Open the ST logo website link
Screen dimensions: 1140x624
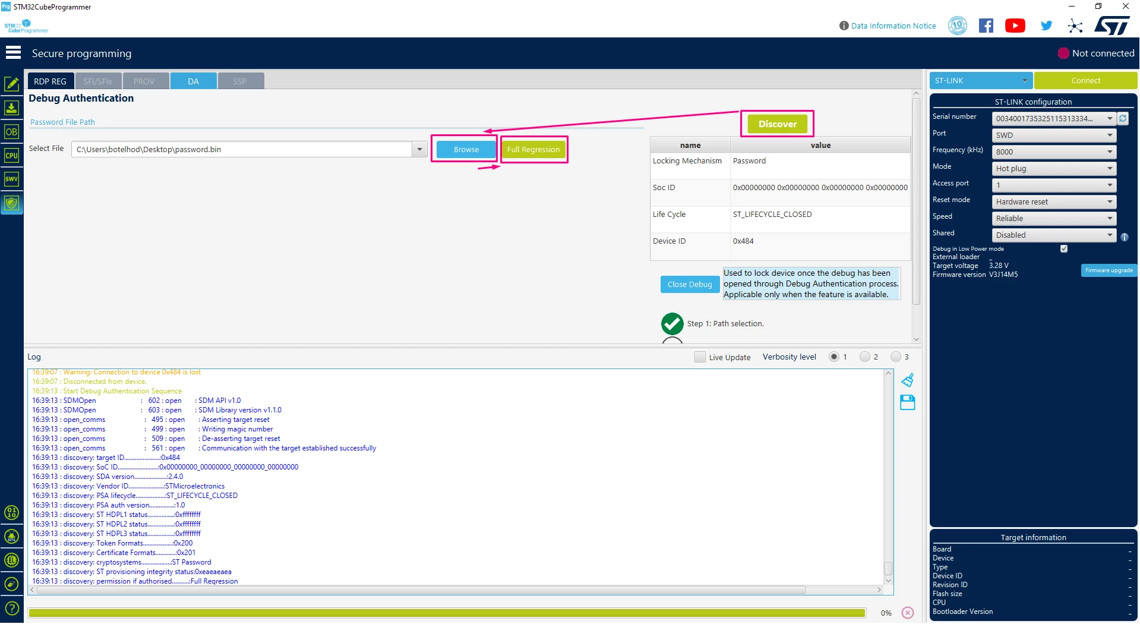click(1112, 26)
